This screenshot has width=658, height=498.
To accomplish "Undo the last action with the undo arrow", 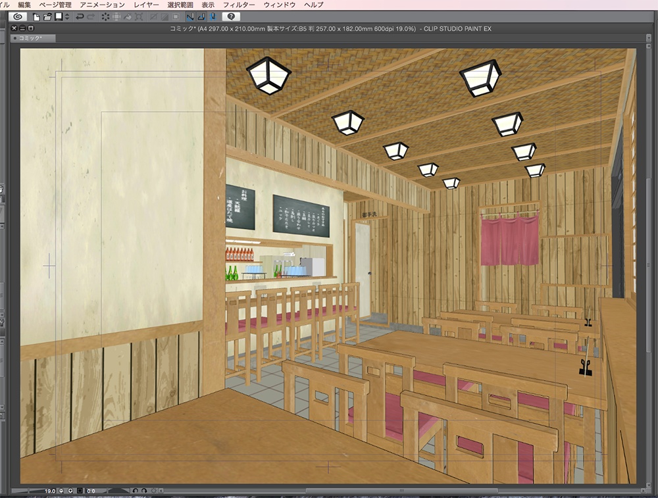I will pos(79,16).
